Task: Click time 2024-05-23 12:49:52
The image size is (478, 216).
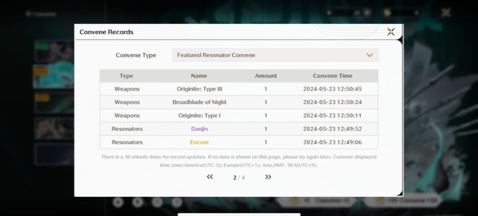Action: [x=332, y=129]
